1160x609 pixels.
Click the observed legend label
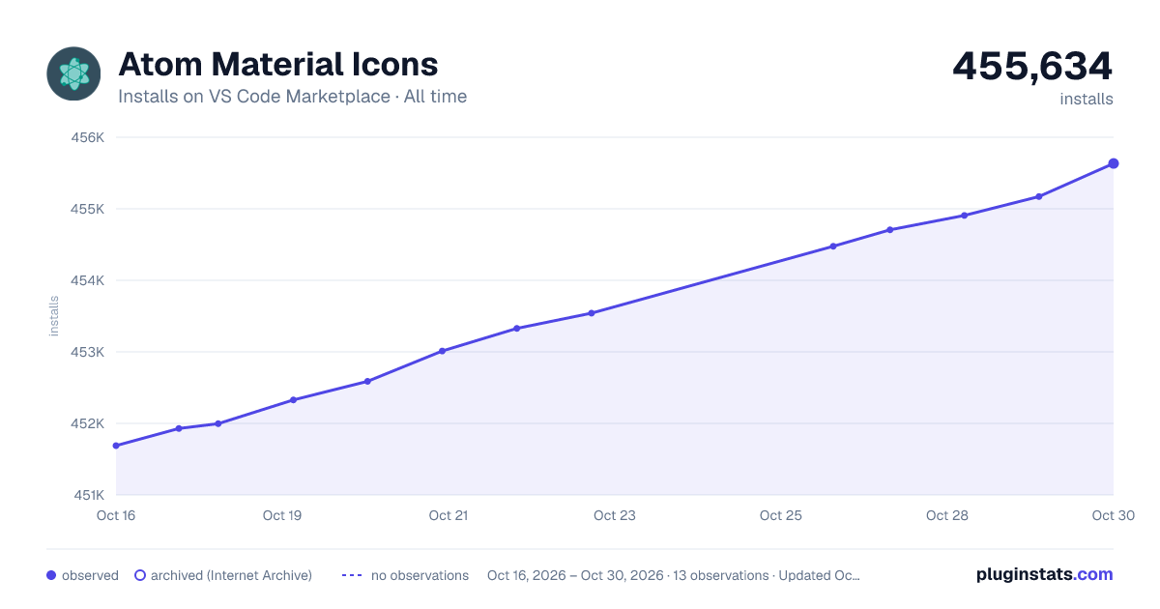tap(90, 575)
